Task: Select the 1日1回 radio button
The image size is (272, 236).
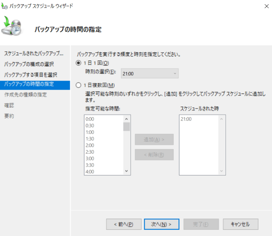Action: (x=78, y=63)
